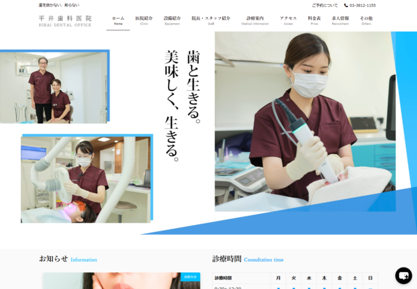Click the Hirai Dental Office logo
This screenshot has height=289, width=417.
[x=65, y=21]
